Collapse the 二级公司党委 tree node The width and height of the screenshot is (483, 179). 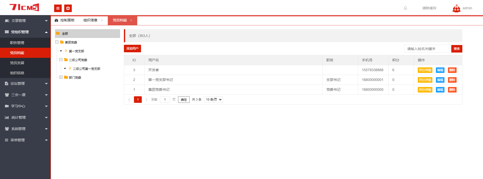(61, 60)
